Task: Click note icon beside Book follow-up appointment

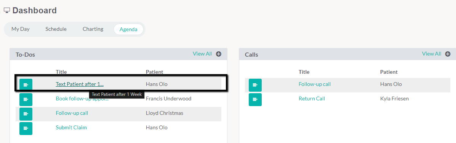Action: (x=26, y=100)
